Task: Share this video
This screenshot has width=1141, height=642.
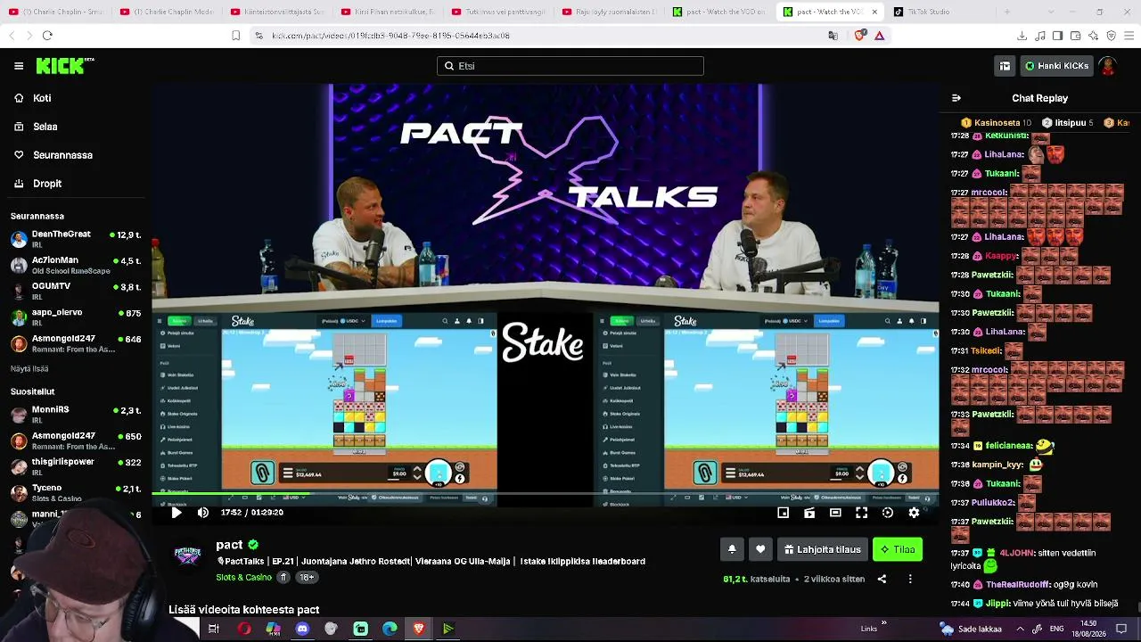Action: (x=882, y=579)
